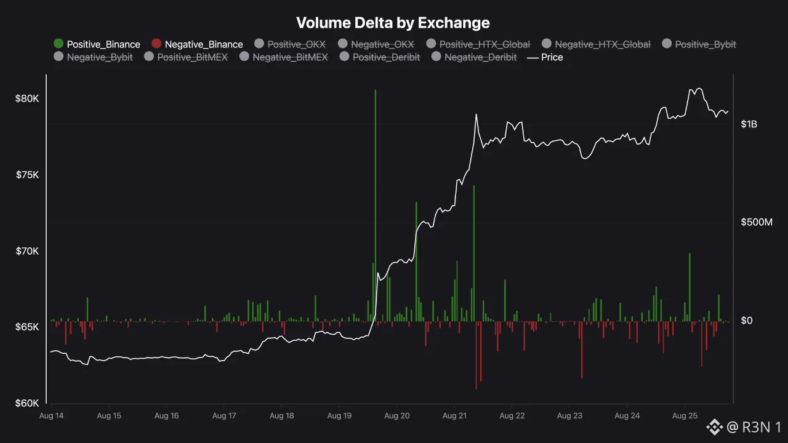Turn on the Negative_Bybit series
788x443 pixels.
tap(93, 57)
